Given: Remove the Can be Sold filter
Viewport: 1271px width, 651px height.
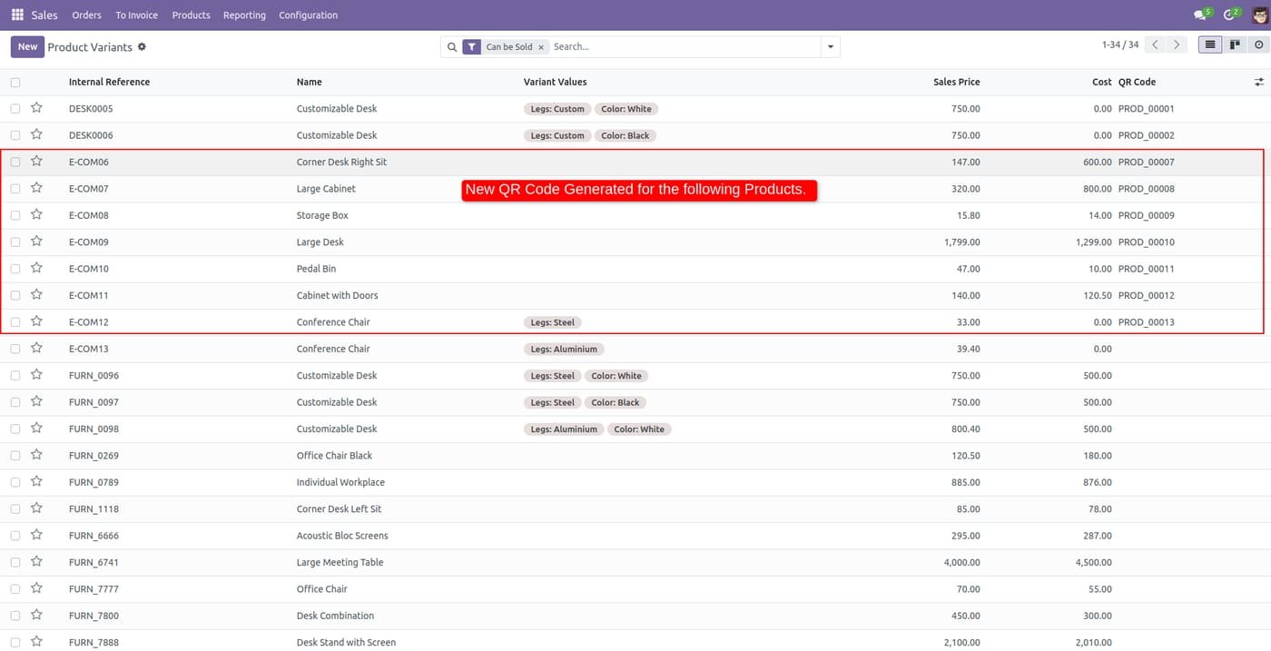Looking at the screenshot, I should [541, 47].
